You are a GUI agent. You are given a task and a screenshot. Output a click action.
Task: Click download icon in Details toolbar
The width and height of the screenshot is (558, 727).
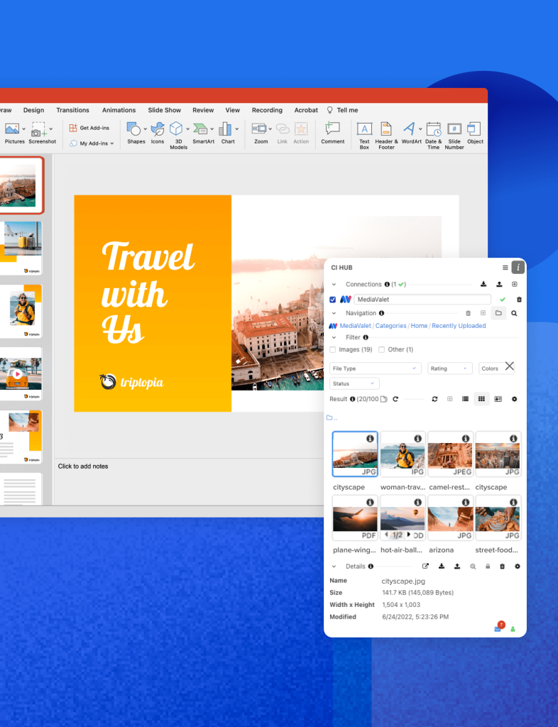442,566
